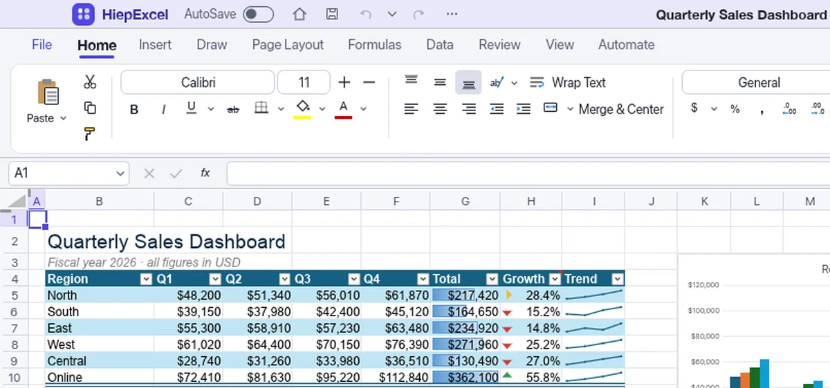Expand the fill color dropdown

(322, 109)
